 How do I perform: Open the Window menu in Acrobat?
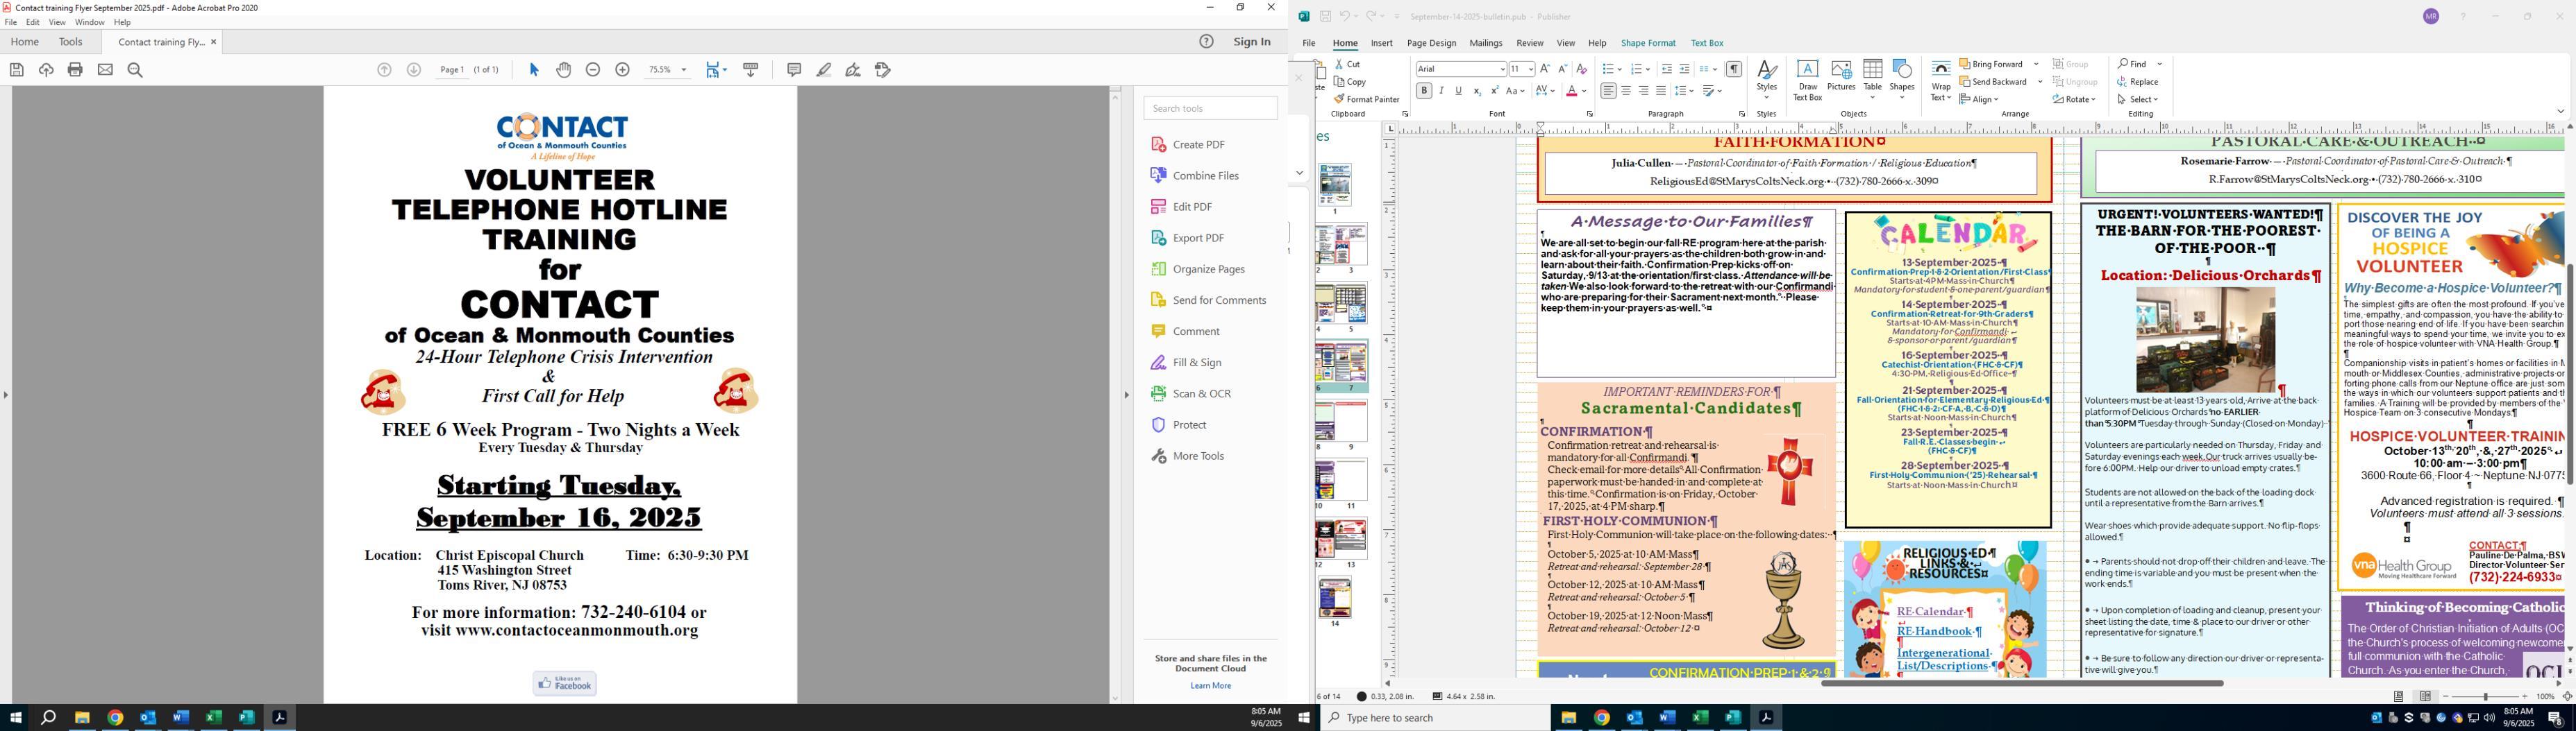pyautogui.click(x=89, y=22)
